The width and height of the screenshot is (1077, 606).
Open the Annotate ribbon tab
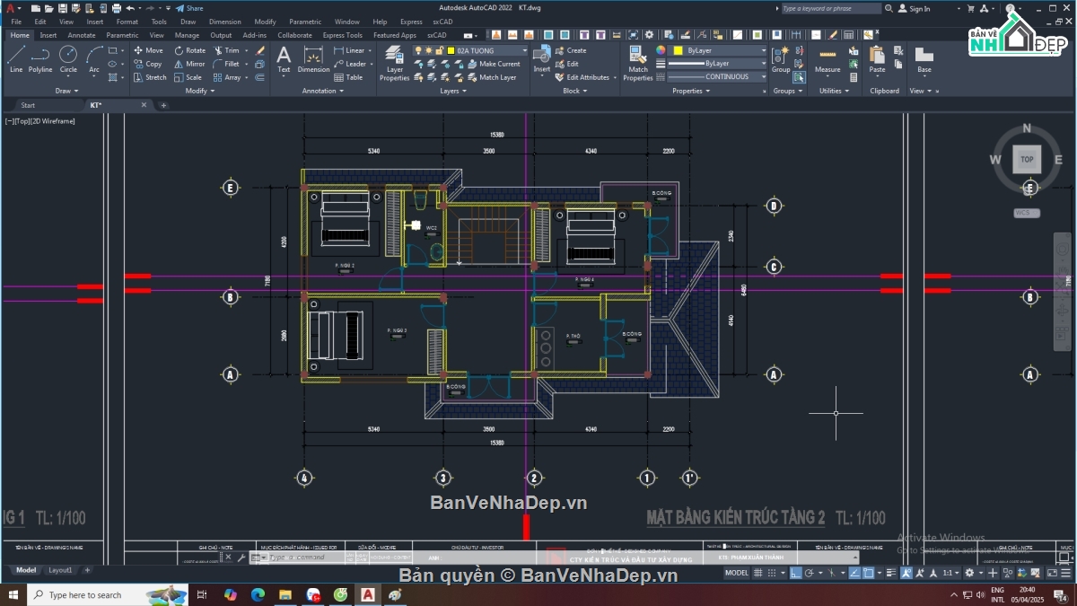point(81,35)
